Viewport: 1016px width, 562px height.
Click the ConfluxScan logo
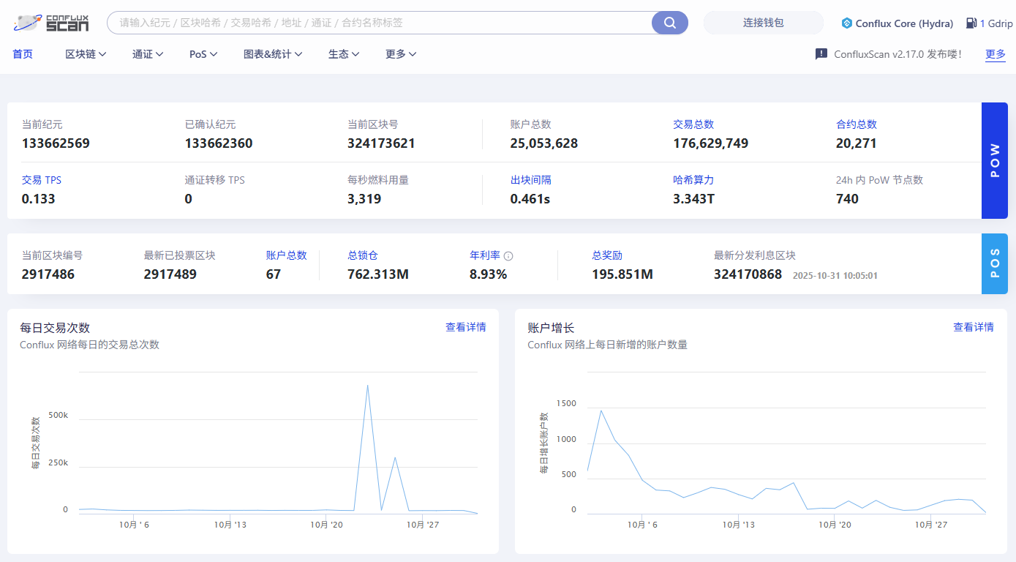[x=50, y=23]
